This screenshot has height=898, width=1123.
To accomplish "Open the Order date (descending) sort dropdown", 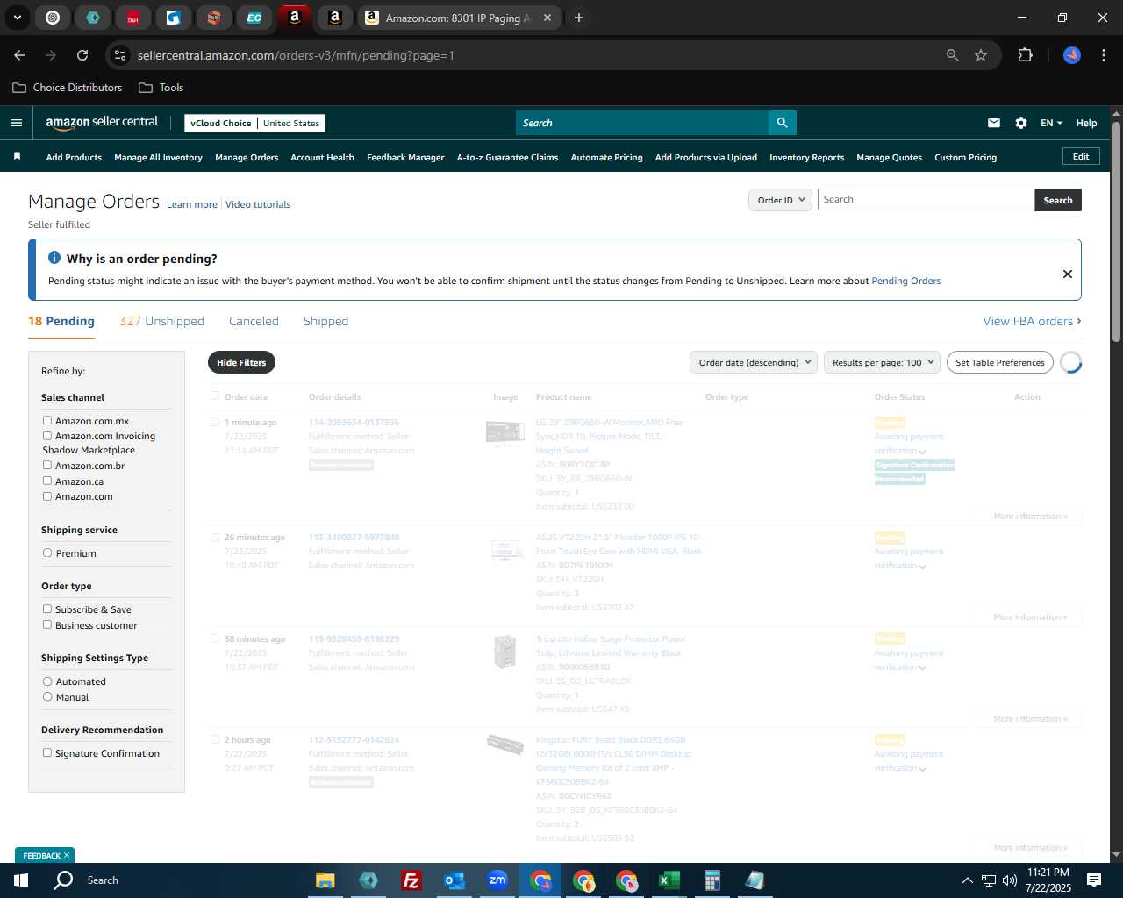I will [754, 362].
